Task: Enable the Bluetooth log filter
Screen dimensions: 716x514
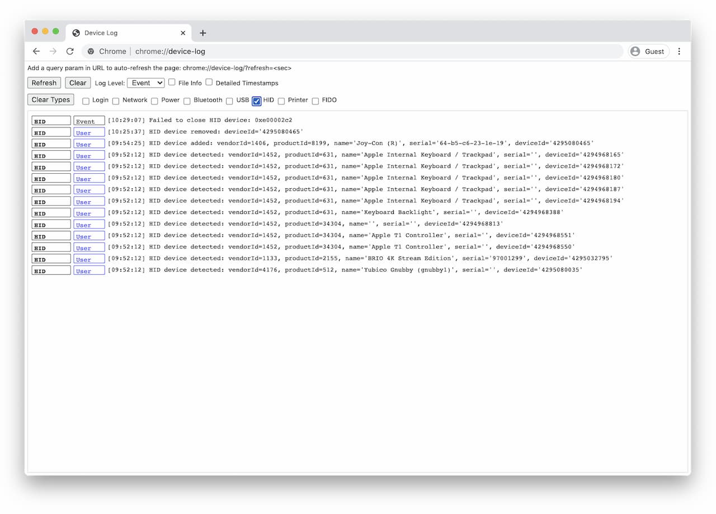Action: pos(186,101)
